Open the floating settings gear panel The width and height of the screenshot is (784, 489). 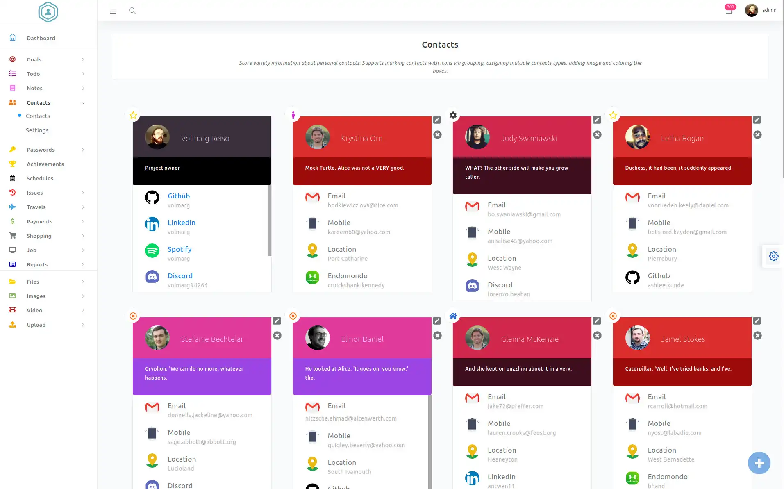pos(773,256)
